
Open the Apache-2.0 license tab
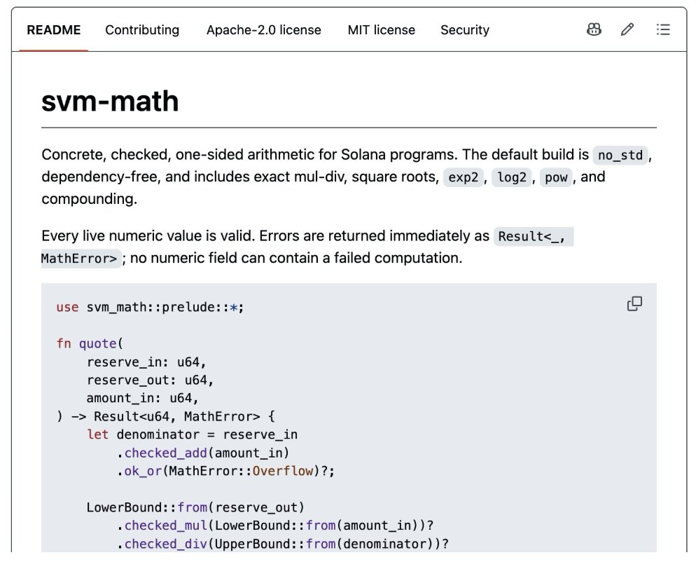tap(264, 29)
